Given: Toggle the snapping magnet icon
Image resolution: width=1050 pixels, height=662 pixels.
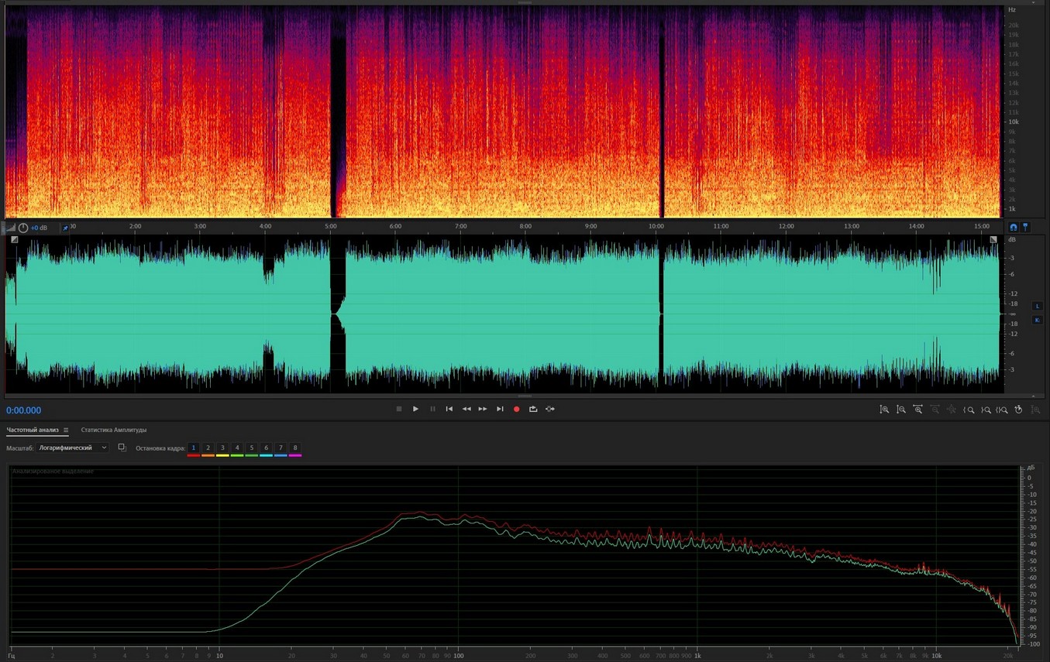Looking at the screenshot, I should pyautogui.click(x=1013, y=228).
